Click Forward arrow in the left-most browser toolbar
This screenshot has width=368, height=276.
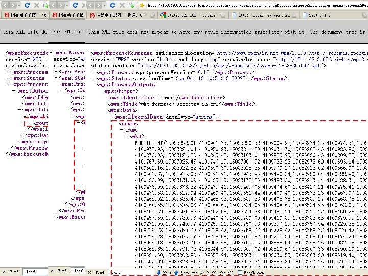click(x=13, y=5)
